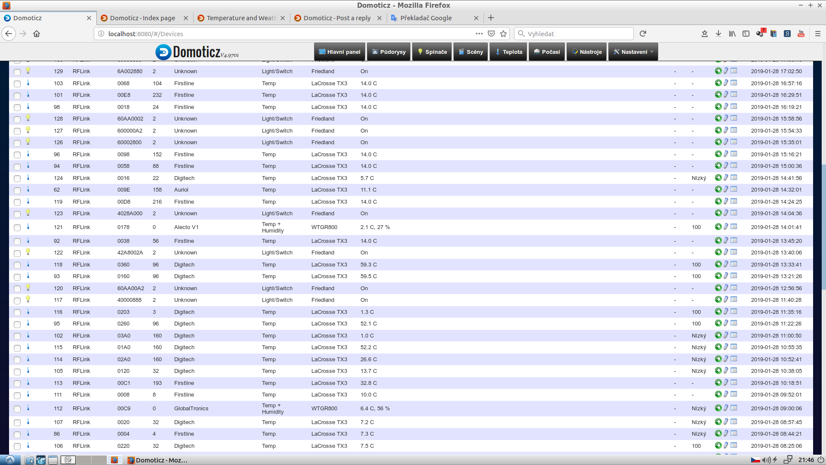Click pencil icon for device 112 GlobalTronics
826x465 pixels.
coord(726,408)
